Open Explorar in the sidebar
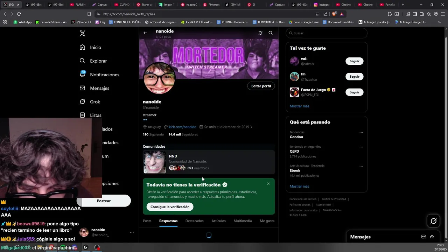 [x=93, y=61]
